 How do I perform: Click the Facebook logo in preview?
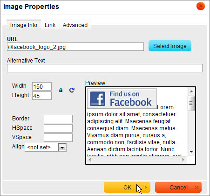click(122, 98)
